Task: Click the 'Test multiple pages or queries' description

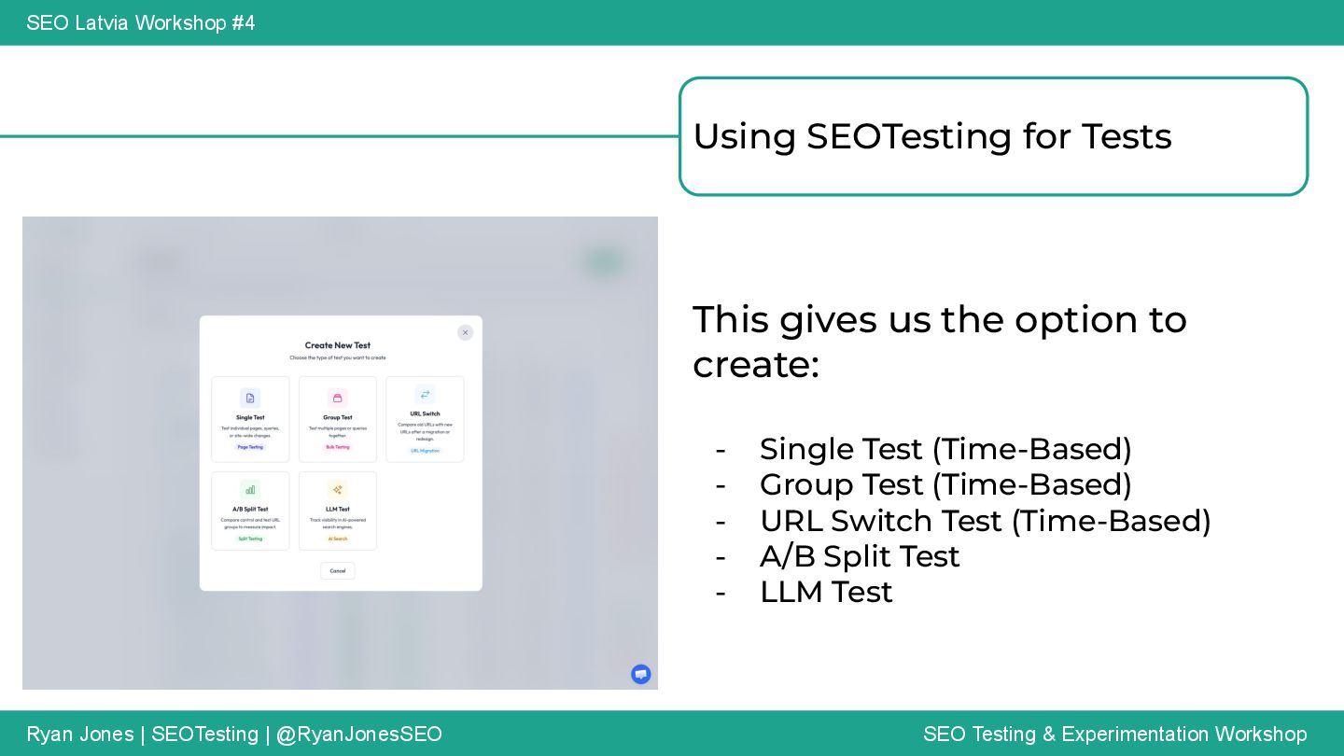Action: pos(338,432)
